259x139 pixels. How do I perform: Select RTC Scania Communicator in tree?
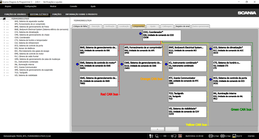coord(26,67)
